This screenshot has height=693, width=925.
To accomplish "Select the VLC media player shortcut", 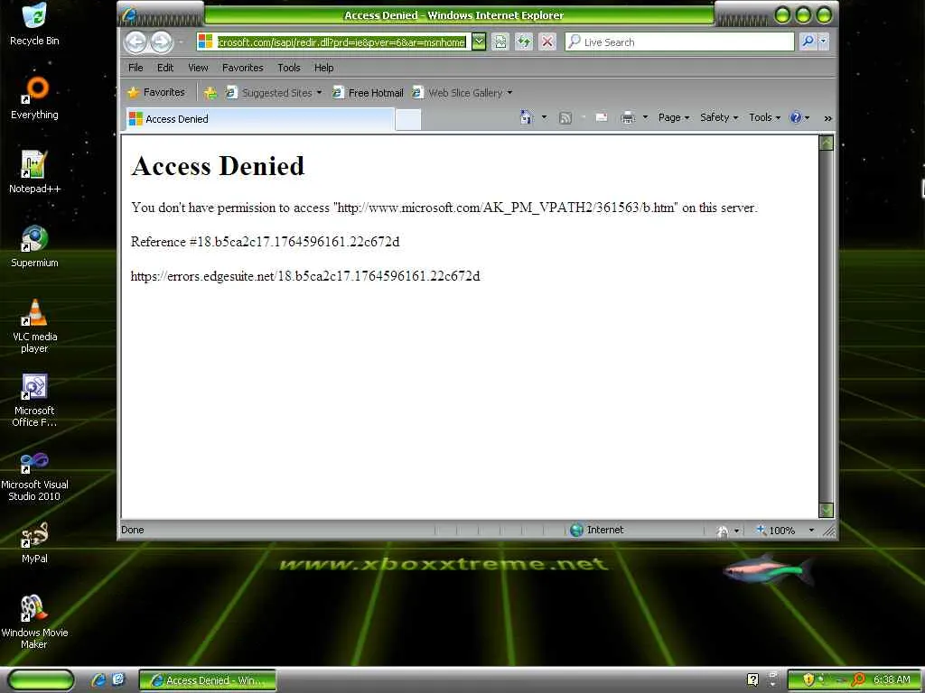I will [34, 326].
